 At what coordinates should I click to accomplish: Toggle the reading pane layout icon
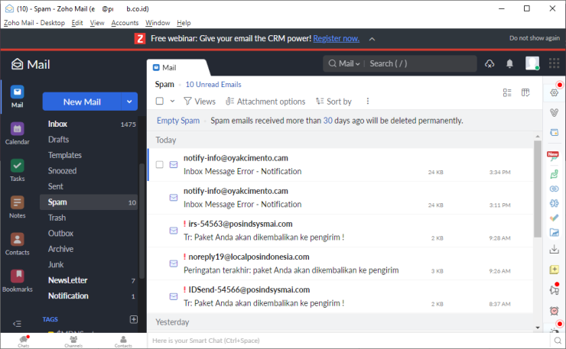(525, 92)
